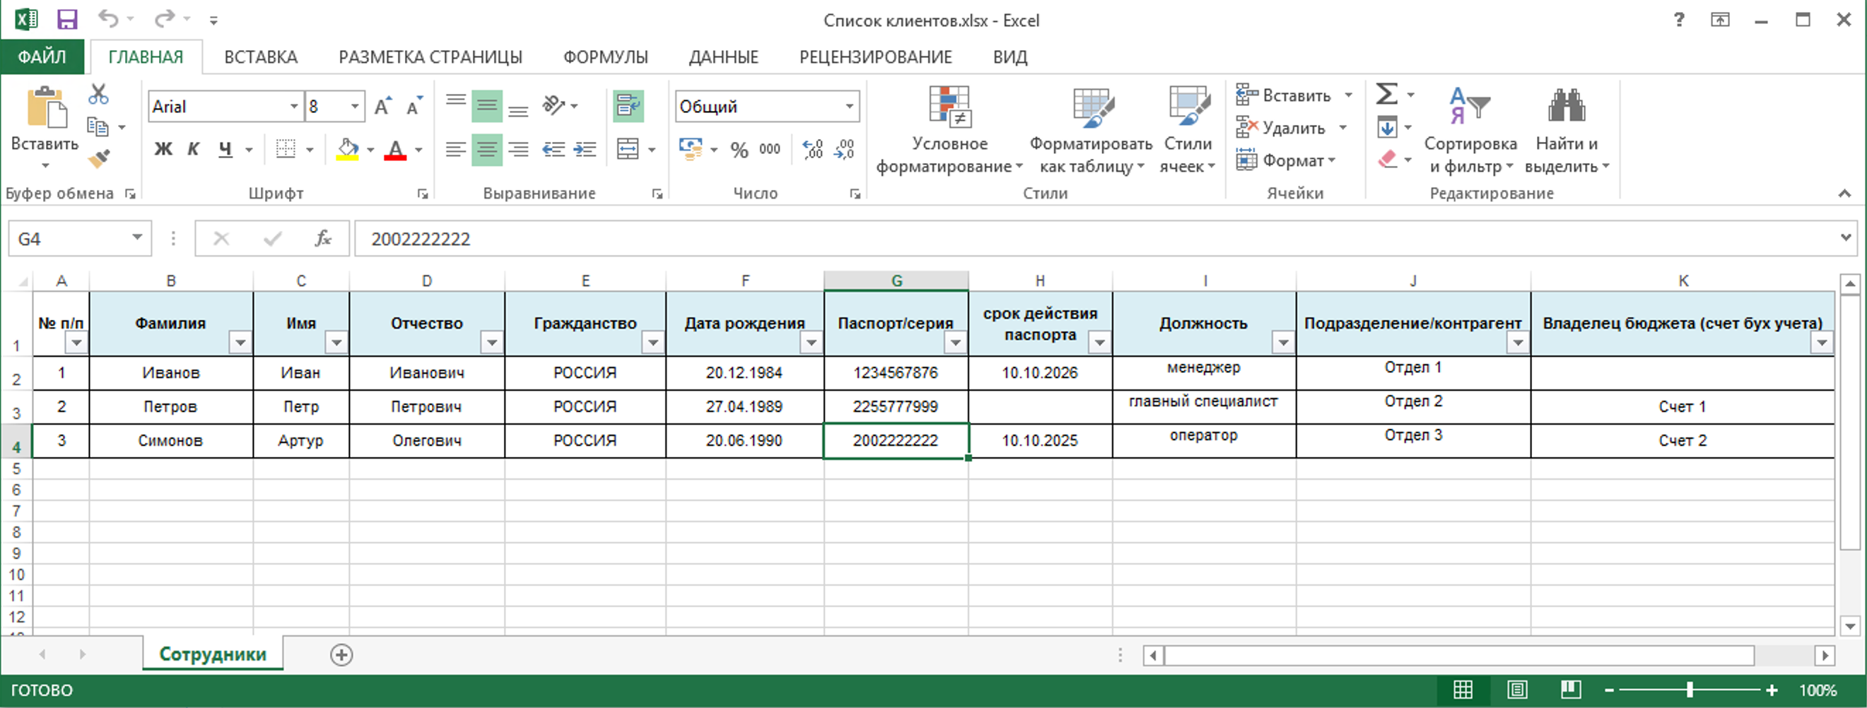Click the Cut scissors icon
Image resolution: width=1867 pixels, height=708 pixels.
[x=98, y=94]
